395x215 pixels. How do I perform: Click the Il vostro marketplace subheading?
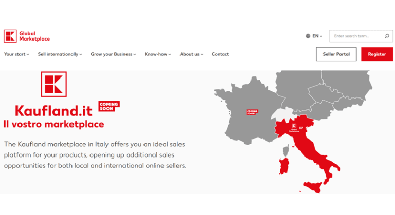53,124
